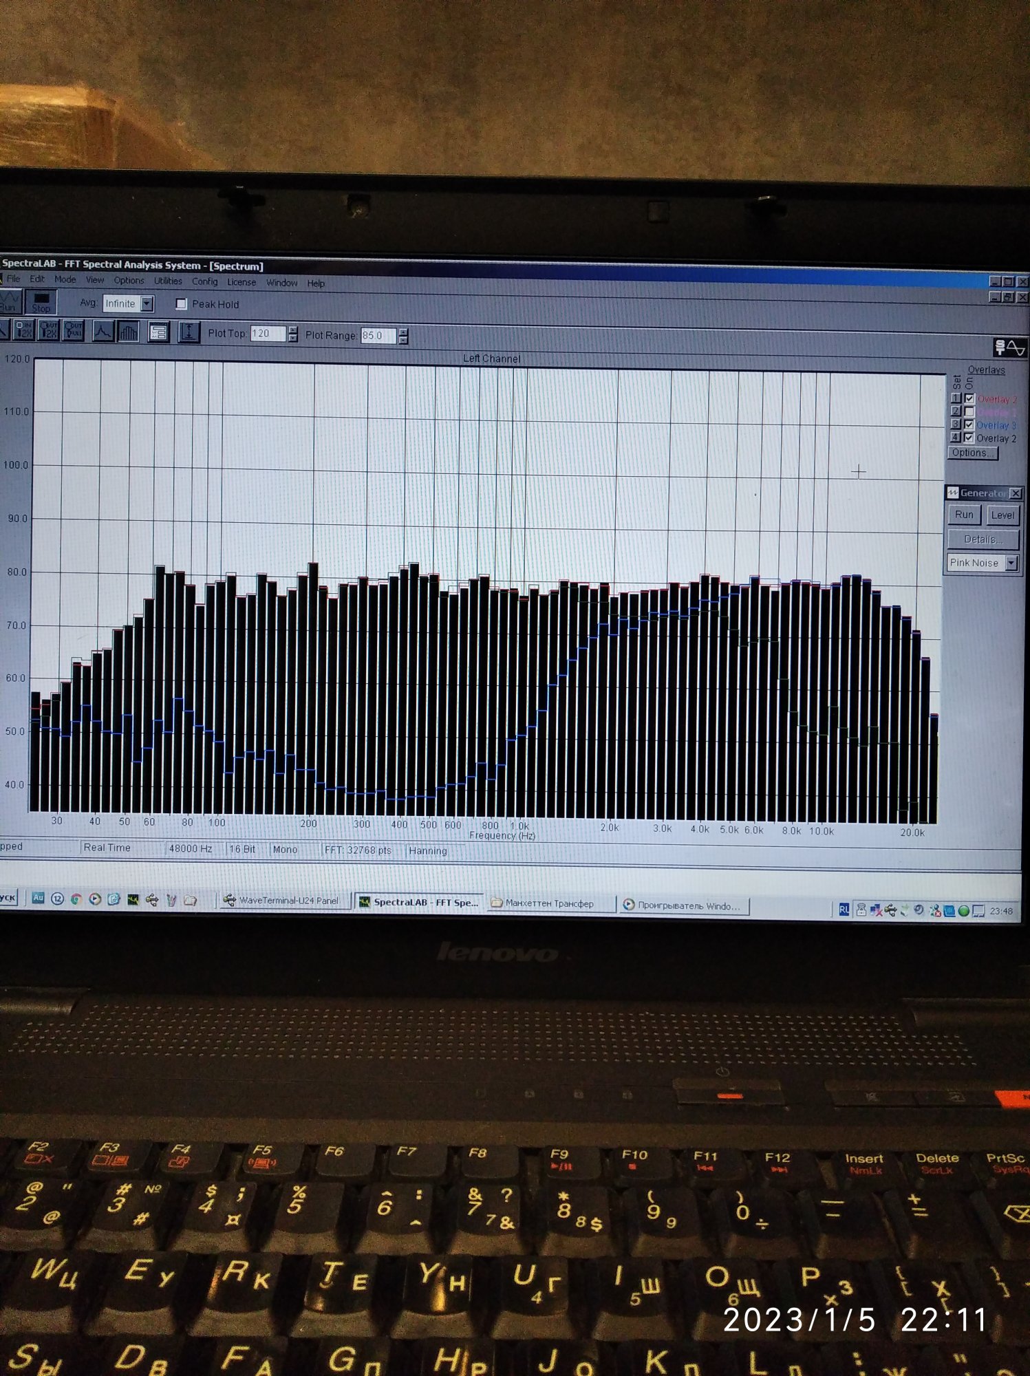Open the Pink Noise generator dropdown
This screenshot has height=1376, width=1030.
[1011, 563]
